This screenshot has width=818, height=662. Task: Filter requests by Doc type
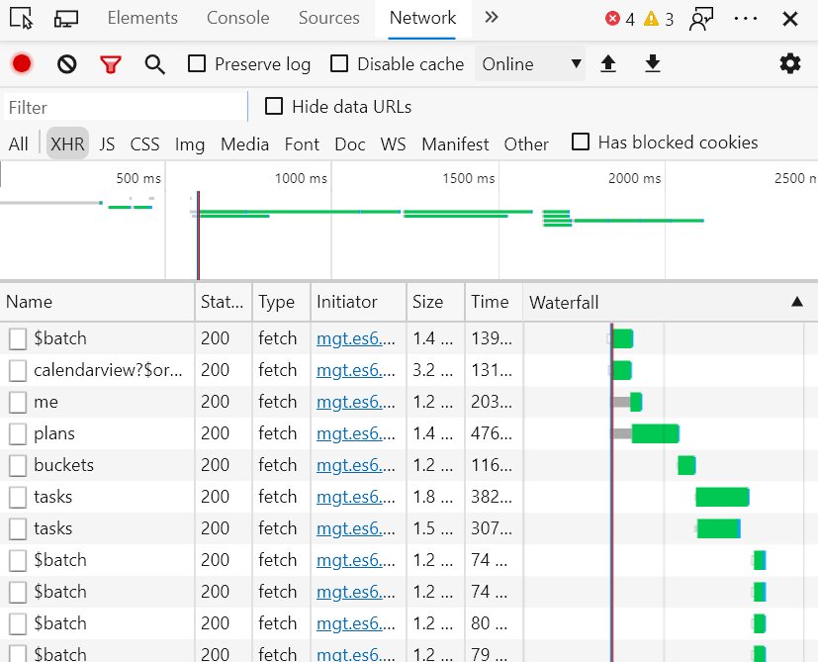tap(349, 143)
